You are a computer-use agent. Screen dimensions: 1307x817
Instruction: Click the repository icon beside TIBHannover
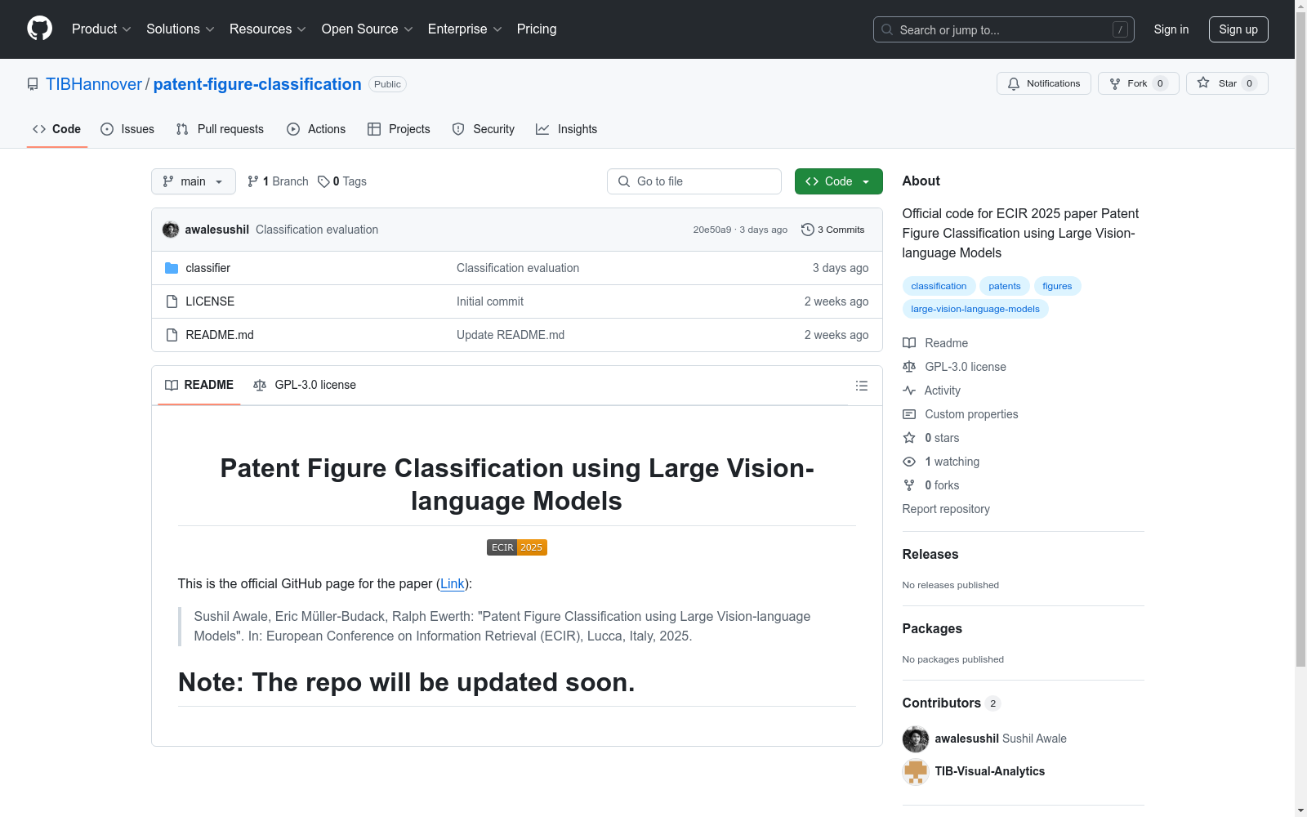pyautogui.click(x=33, y=84)
